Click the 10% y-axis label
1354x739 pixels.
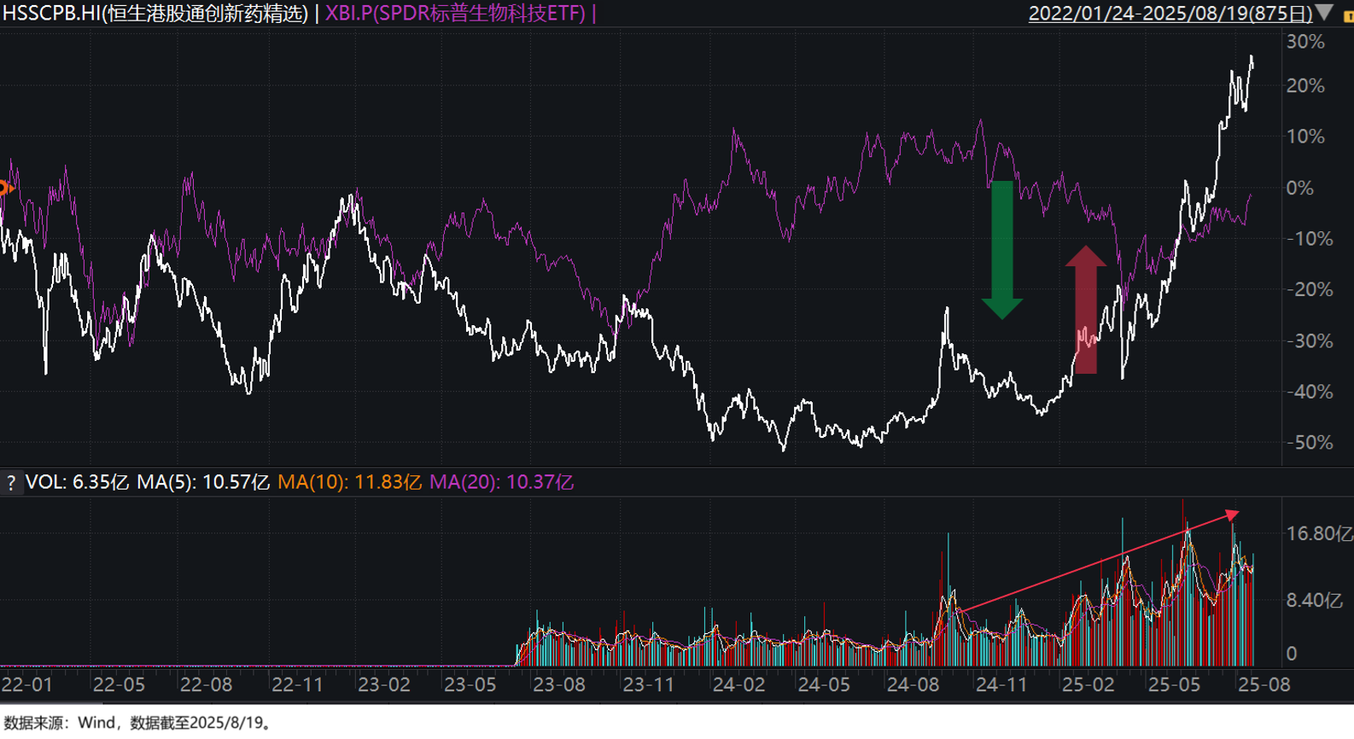click(x=1305, y=137)
